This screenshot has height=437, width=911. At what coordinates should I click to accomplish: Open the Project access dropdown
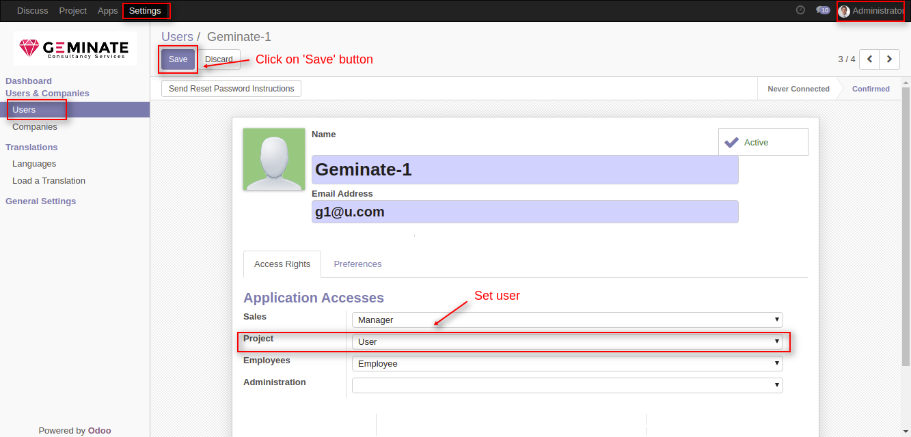(567, 341)
